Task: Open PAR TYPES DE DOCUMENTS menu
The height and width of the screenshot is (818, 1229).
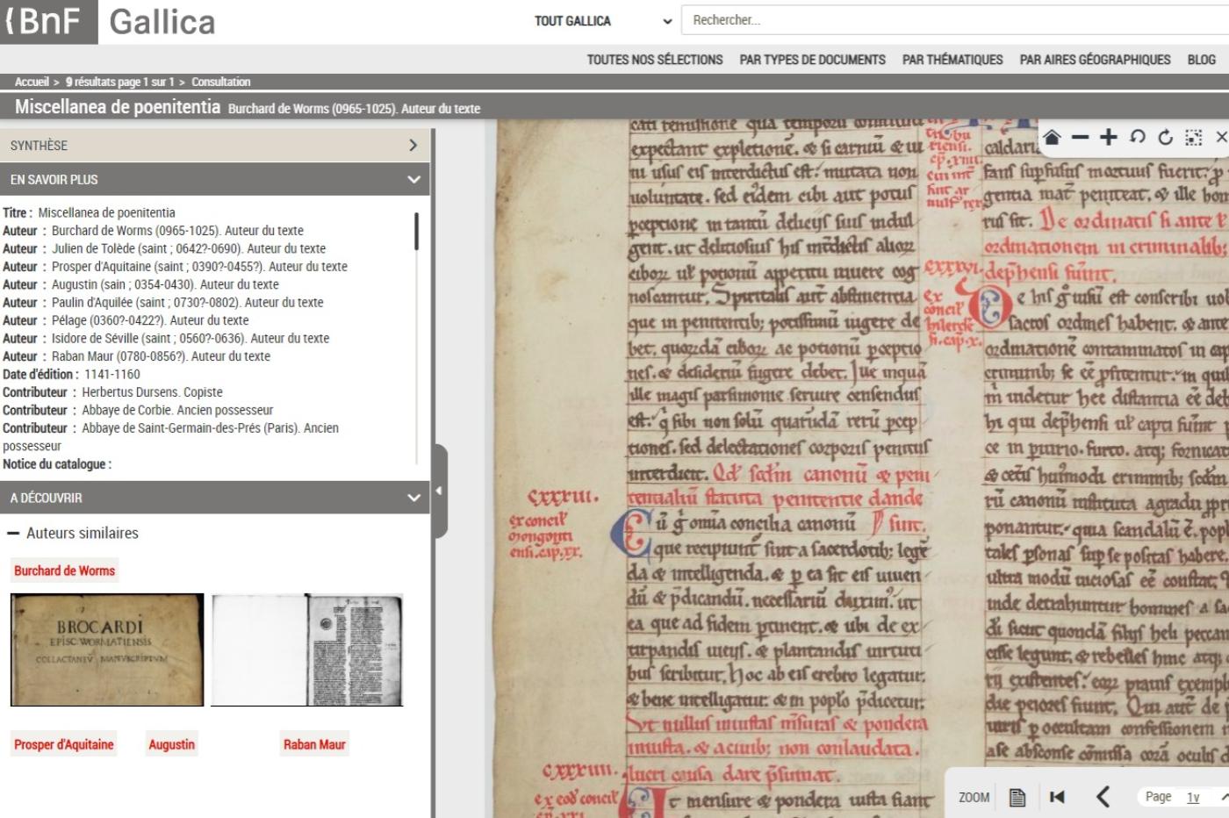Action: click(x=812, y=60)
